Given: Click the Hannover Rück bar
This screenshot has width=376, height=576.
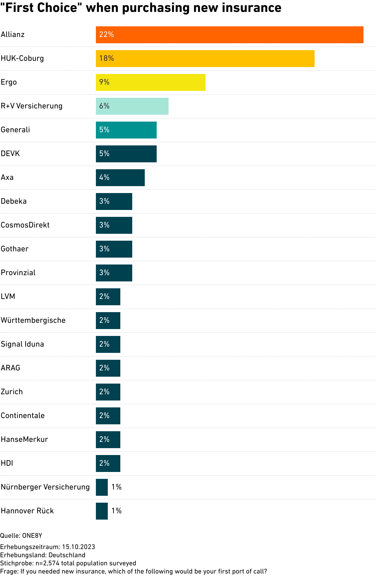Looking at the screenshot, I should pyautogui.click(x=102, y=511).
